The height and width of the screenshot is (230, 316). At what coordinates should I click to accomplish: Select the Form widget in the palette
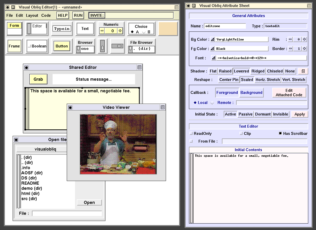coord(14,28)
